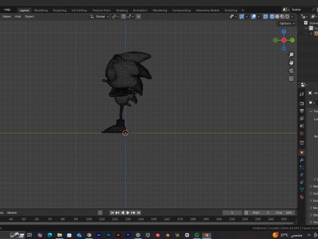318x239 pixels.
Task: Select wireframe viewport shading
Action: [272, 17]
